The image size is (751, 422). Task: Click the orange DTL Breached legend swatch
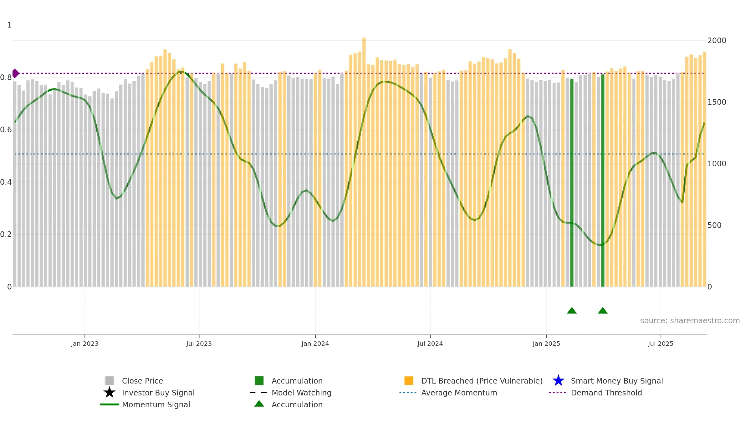(409, 381)
